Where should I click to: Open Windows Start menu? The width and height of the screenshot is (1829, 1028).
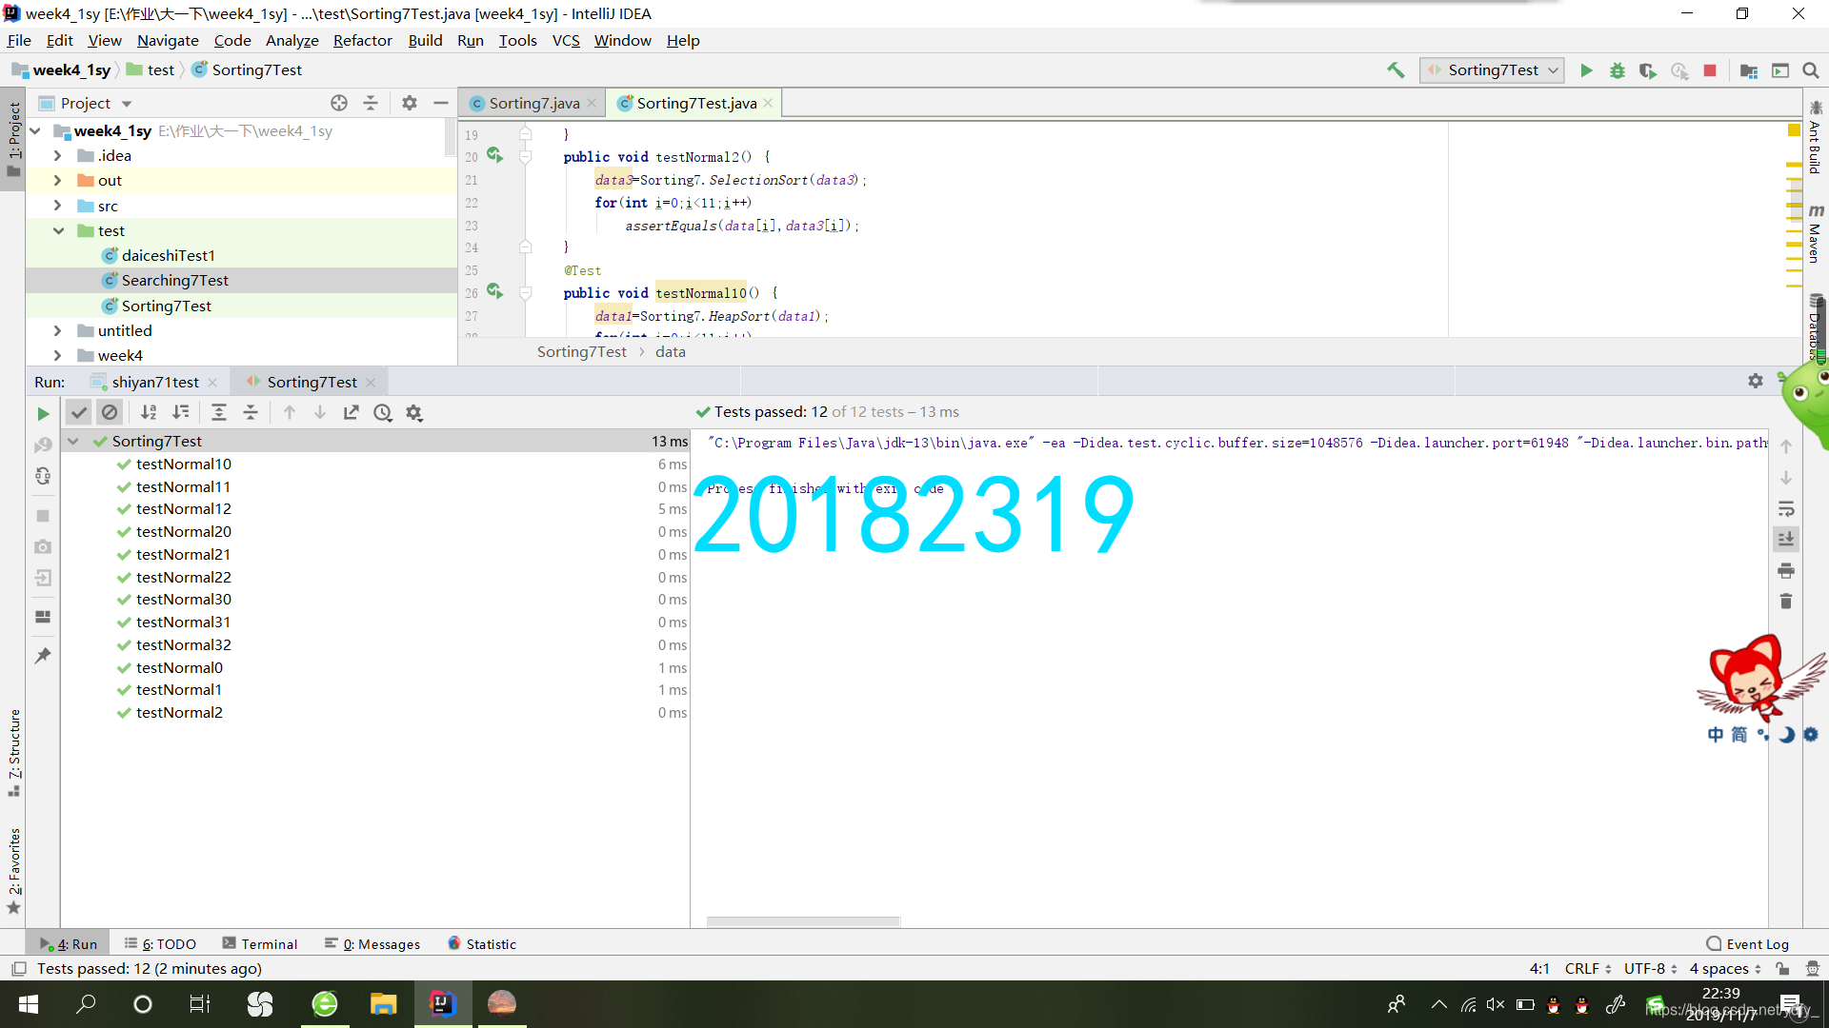[28, 1004]
